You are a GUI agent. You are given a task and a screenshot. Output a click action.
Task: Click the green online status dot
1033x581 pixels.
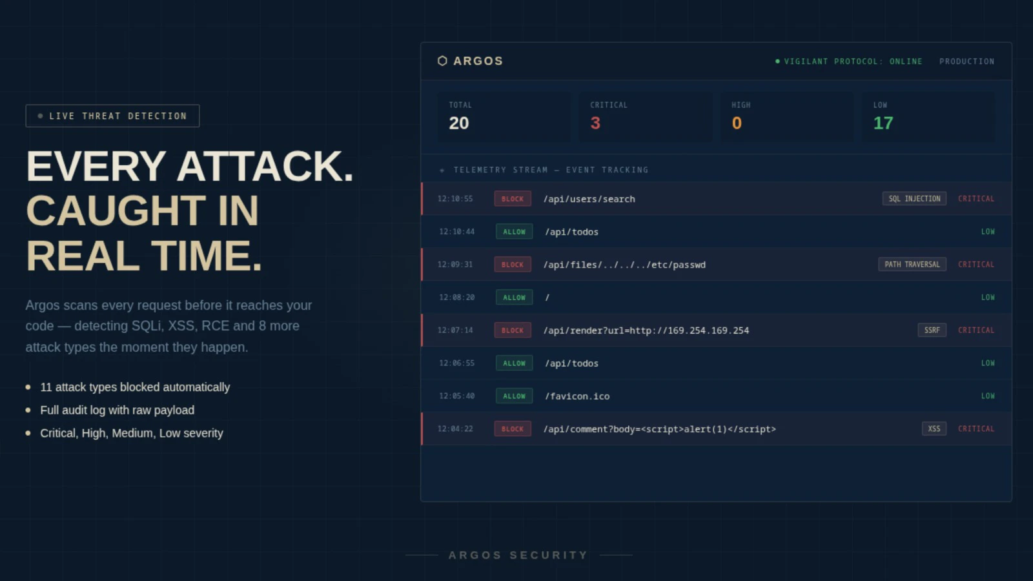[777, 61]
